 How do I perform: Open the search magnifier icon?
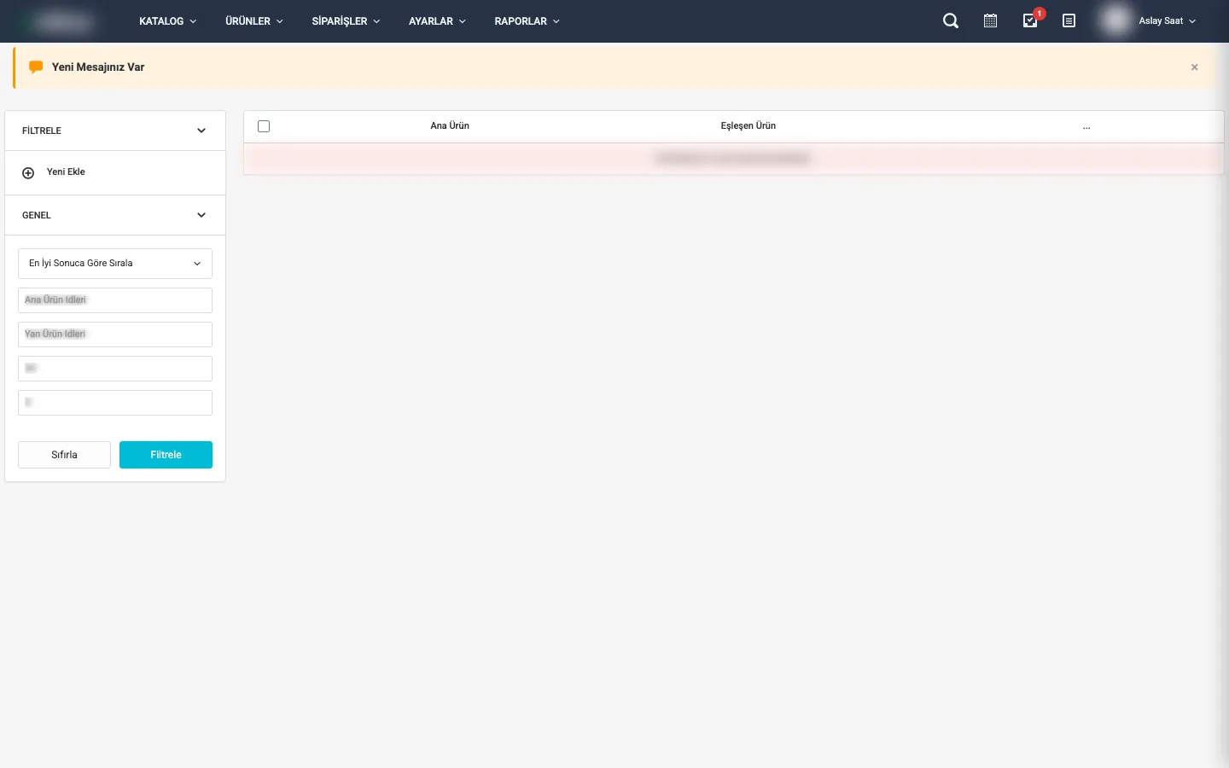click(950, 21)
